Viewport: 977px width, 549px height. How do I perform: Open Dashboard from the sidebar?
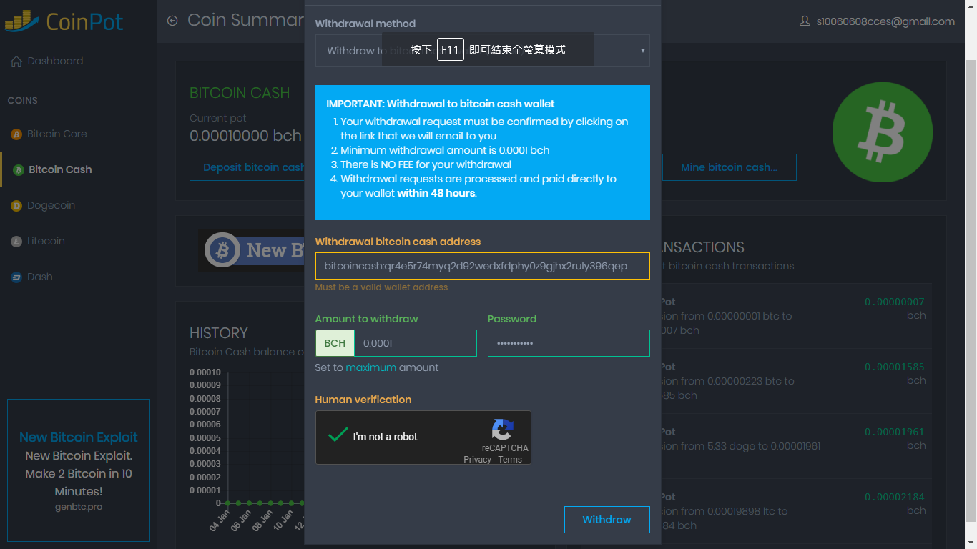[55, 61]
